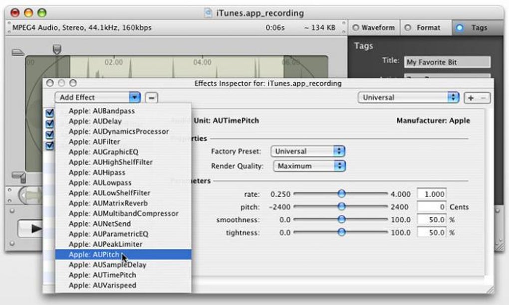
Task: Click the Title field showing My Favorite Bit
Action: [447, 62]
